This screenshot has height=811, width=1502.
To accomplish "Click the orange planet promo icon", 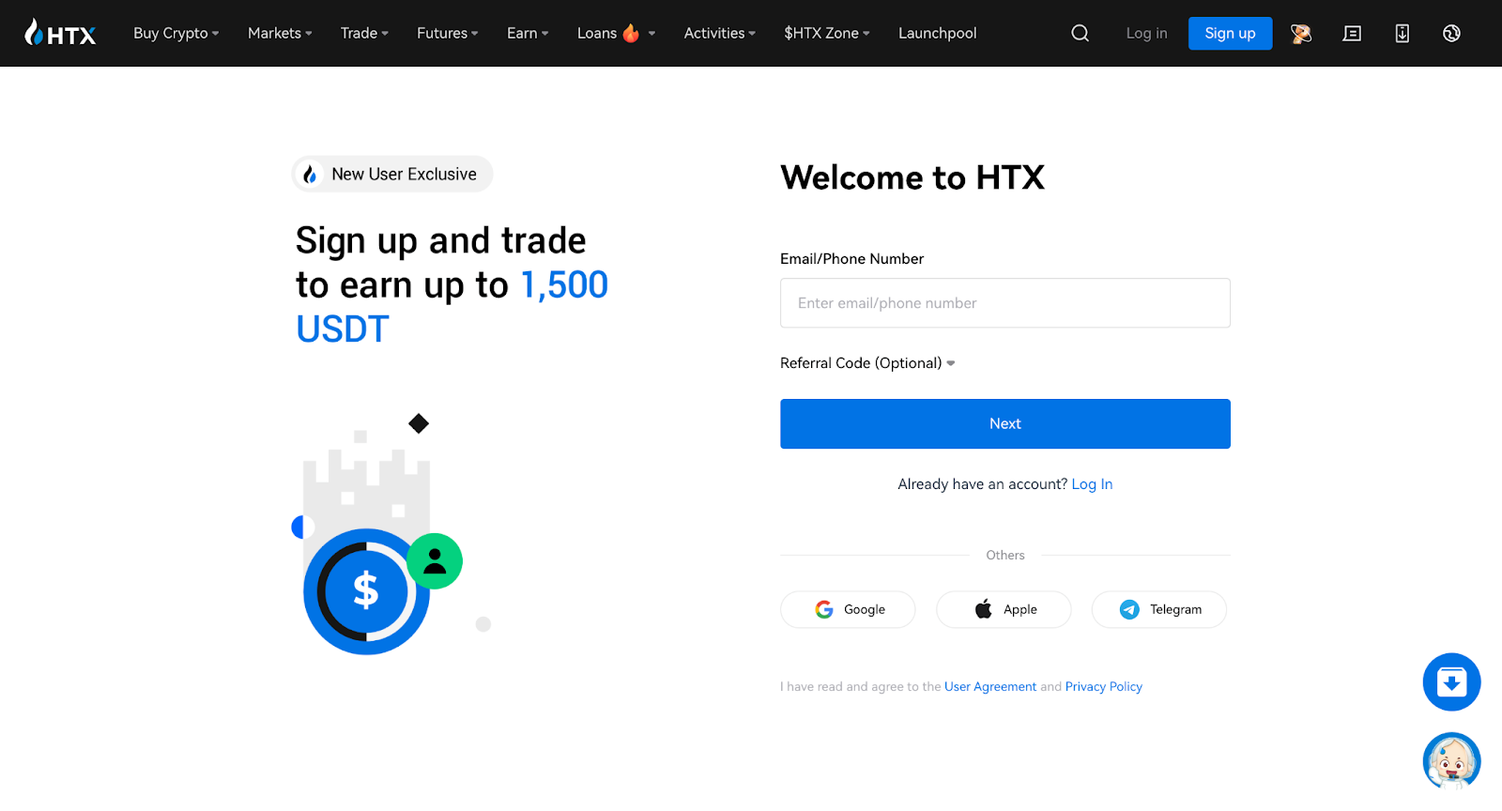I will pos(1300,34).
